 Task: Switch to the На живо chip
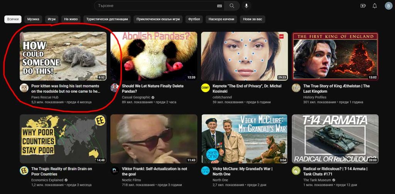point(71,19)
